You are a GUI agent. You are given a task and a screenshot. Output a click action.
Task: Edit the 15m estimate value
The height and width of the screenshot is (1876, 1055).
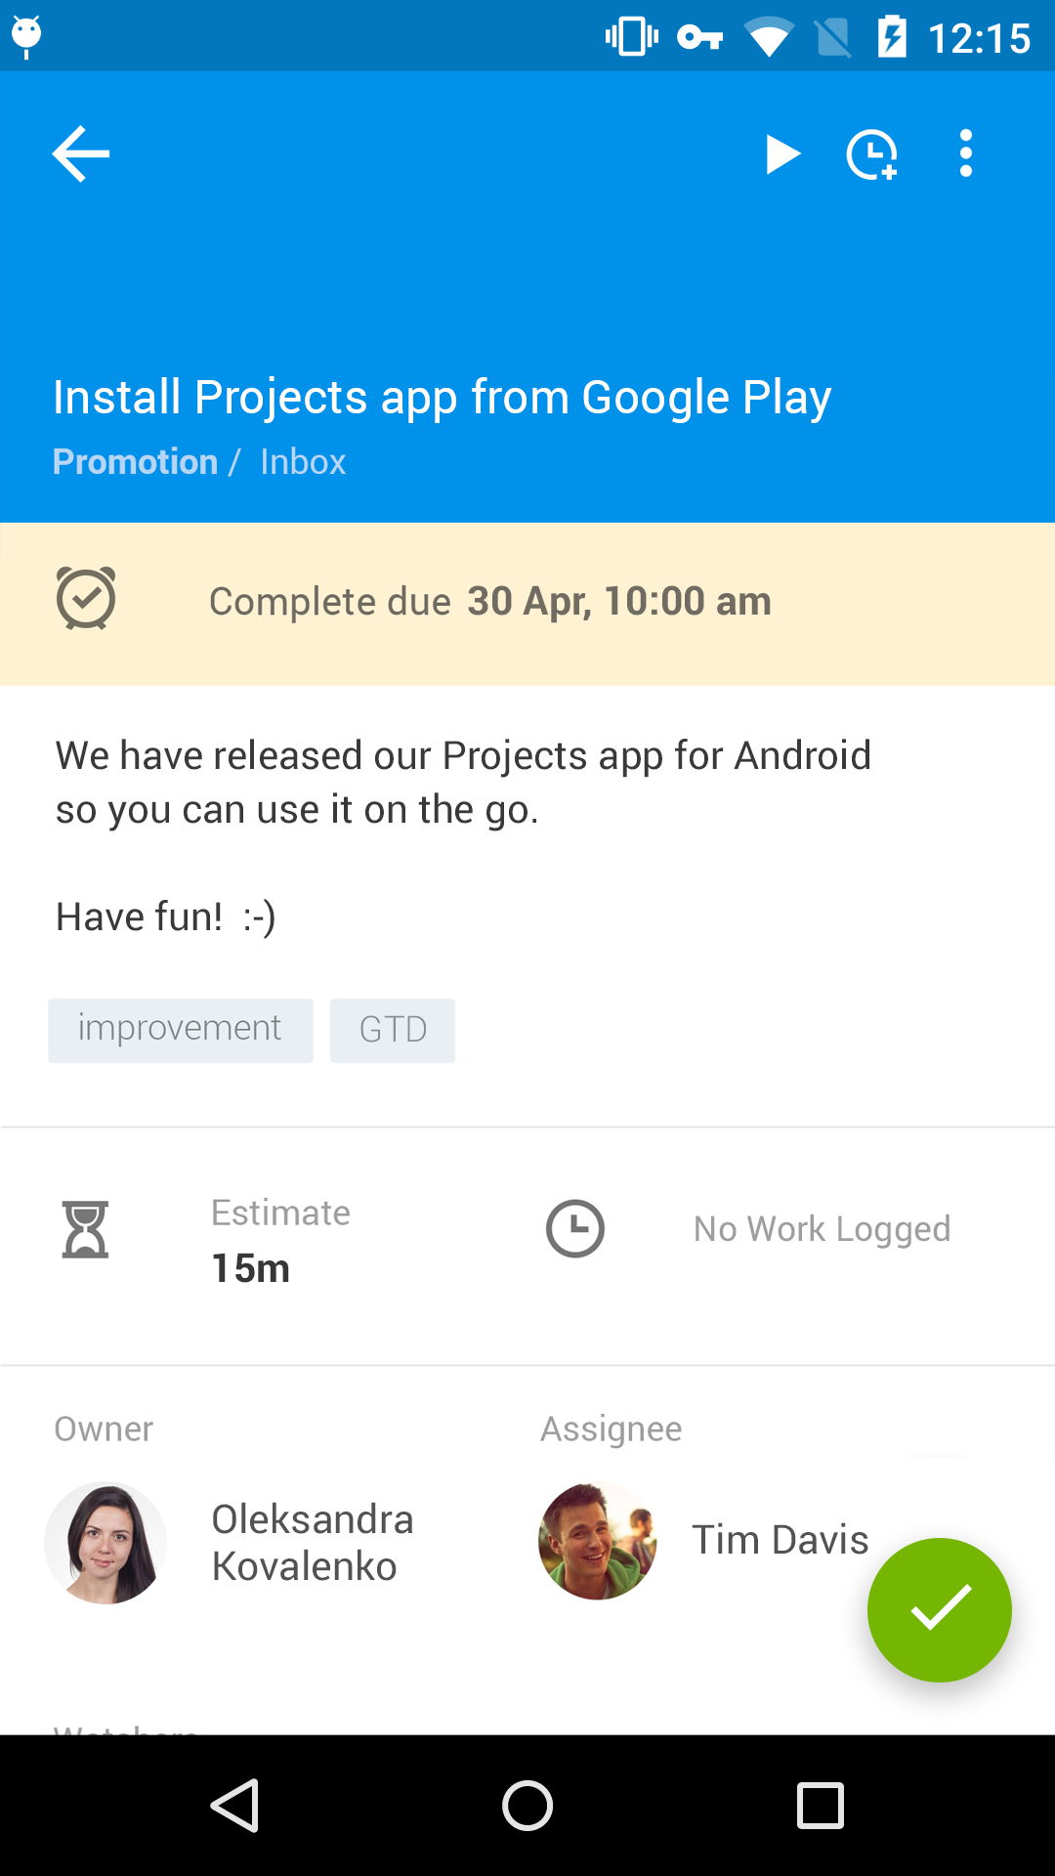click(x=251, y=1268)
